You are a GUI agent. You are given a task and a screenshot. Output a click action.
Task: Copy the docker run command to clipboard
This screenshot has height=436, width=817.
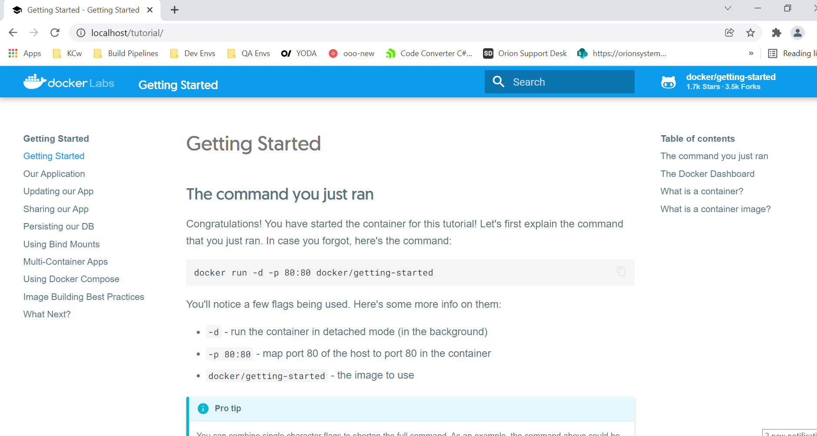[x=621, y=272]
